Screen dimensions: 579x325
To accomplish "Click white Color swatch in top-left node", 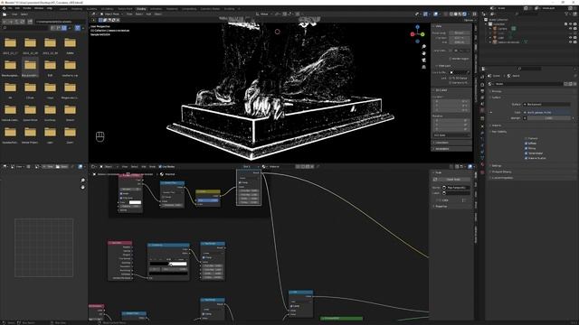I will pos(135,202).
